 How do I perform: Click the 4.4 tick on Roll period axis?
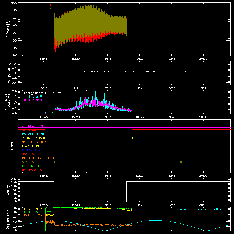pyautogui.click(x=14, y=63)
